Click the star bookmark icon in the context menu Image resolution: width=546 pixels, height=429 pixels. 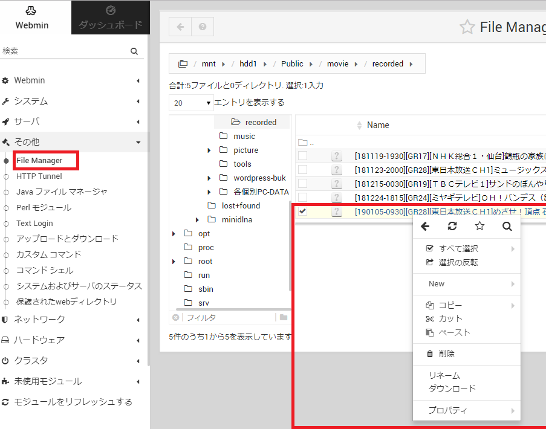(x=479, y=226)
